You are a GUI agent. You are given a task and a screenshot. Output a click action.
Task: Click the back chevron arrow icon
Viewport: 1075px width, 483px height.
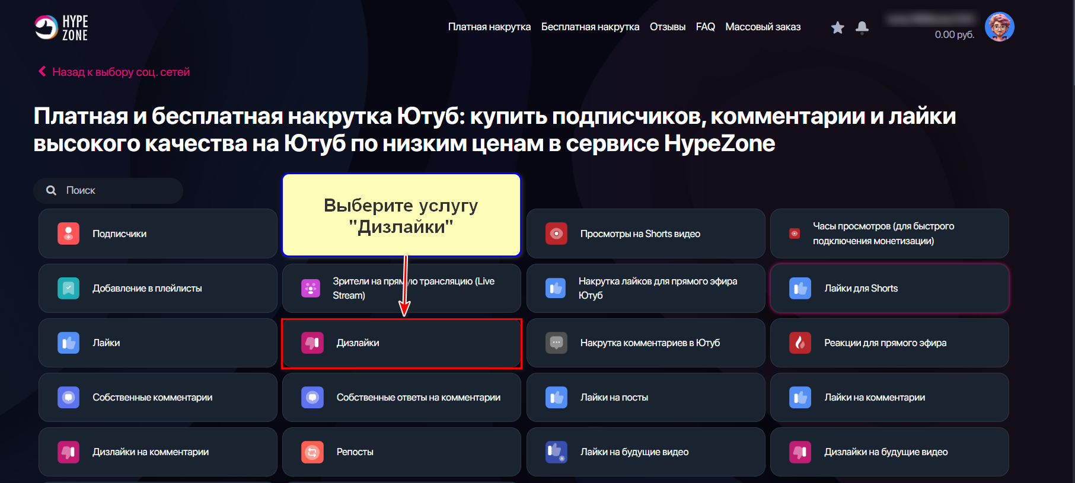click(x=42, y=71)
